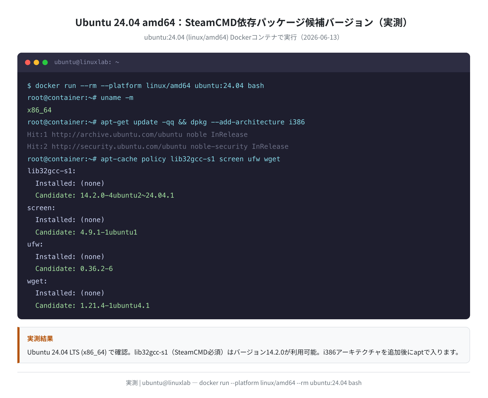Click the 'screen:' package header

tap(41, 208)
